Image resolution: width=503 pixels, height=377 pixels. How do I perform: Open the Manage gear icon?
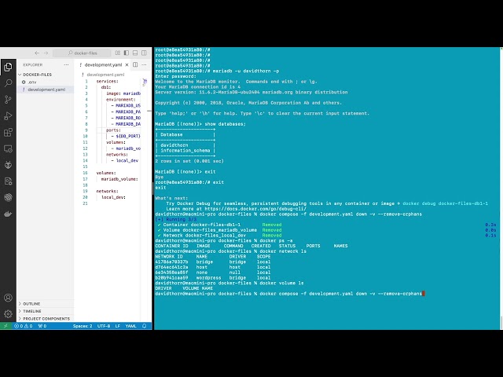(x=8, y=314)
